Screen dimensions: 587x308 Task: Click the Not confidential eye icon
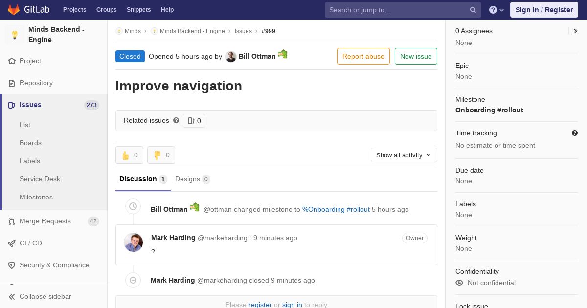pyautogui.click(x=459, y=283)
